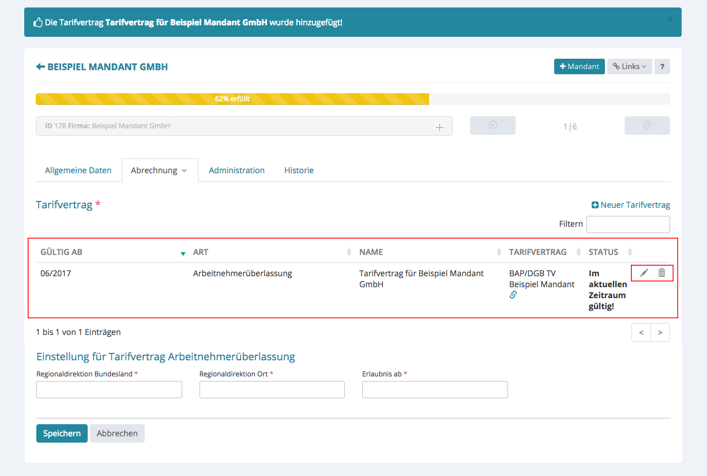Open the chain link icon under BAP/DGB TV
707x476 pixels.
(x=513, y=295)
